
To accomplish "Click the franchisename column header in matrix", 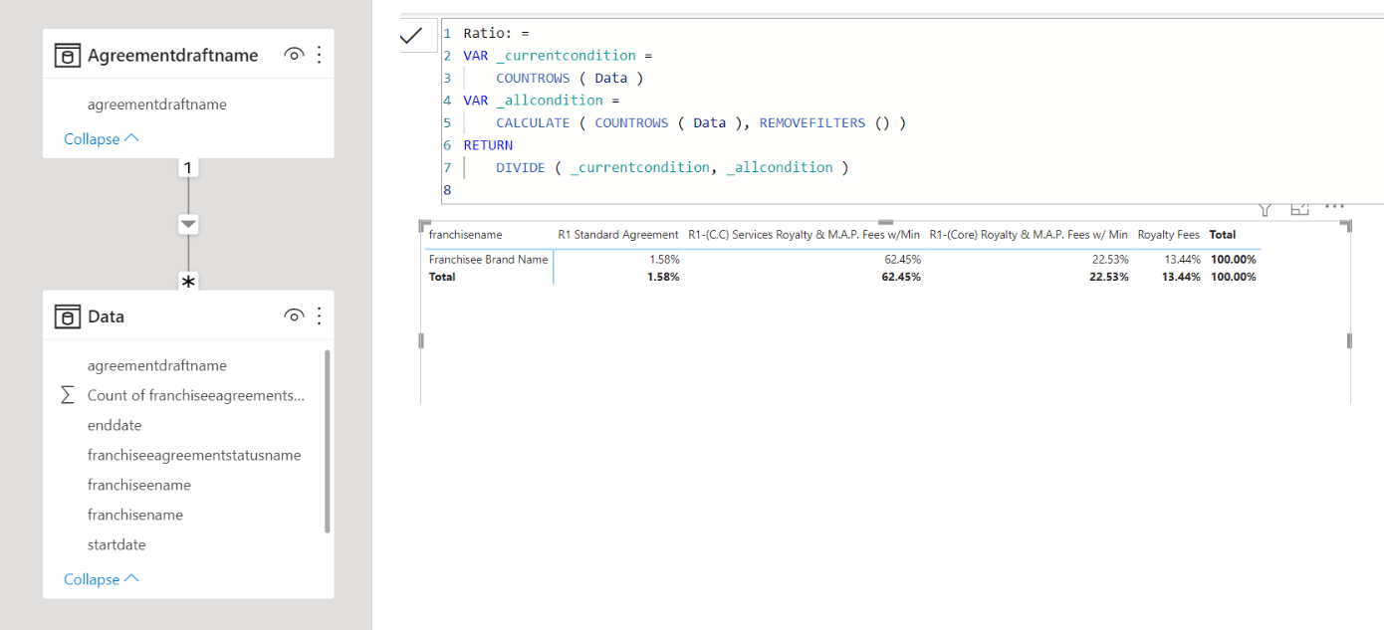I will pos(466,235).
